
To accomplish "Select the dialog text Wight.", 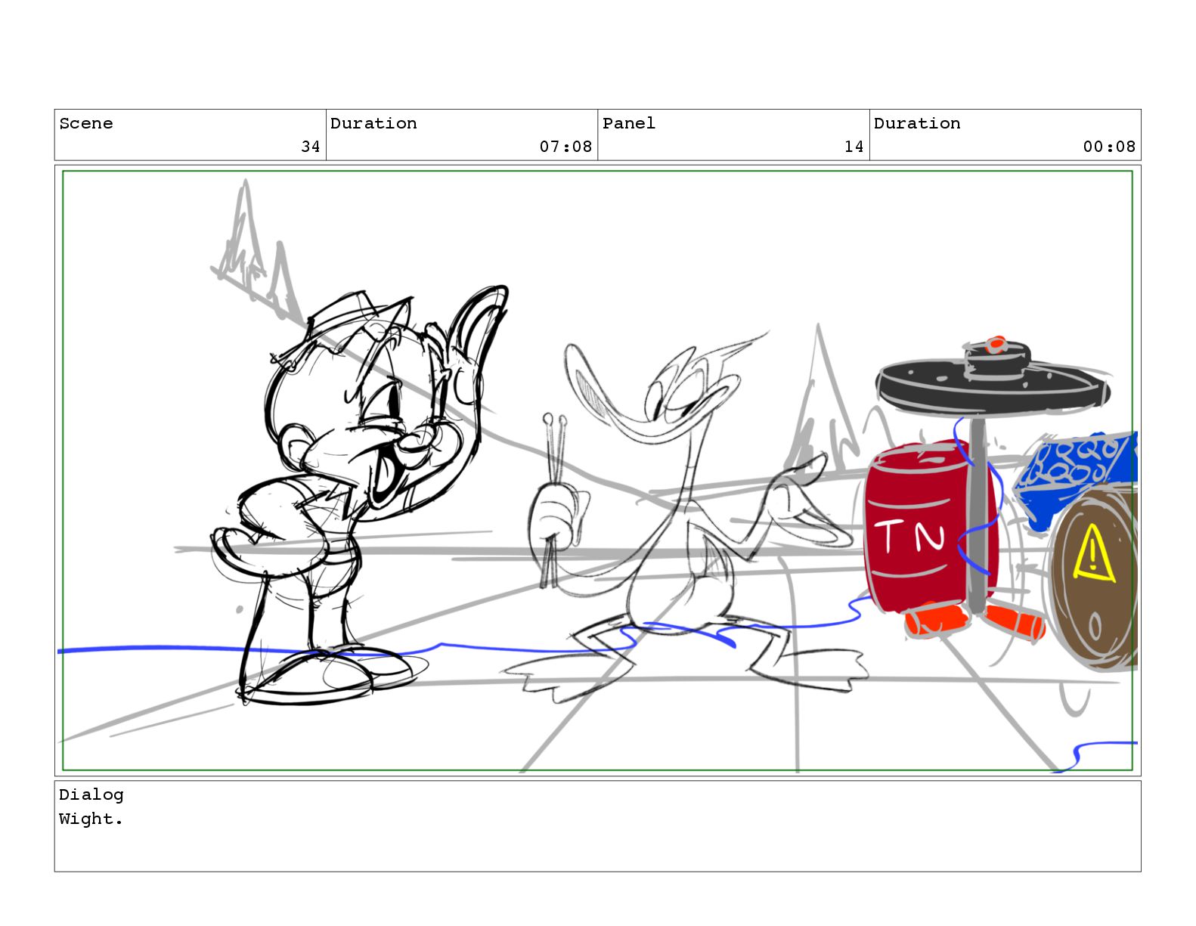I will (91, 819).
